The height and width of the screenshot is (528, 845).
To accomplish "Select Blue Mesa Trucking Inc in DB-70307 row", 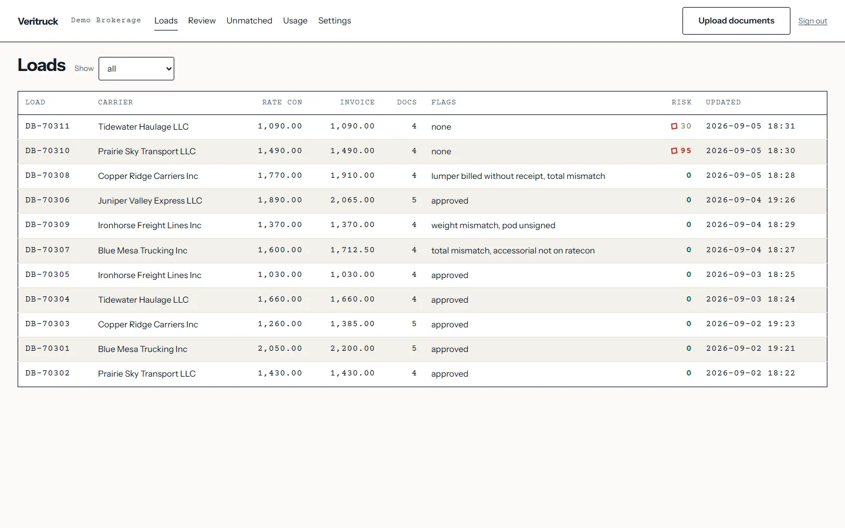I will [143, 251].
